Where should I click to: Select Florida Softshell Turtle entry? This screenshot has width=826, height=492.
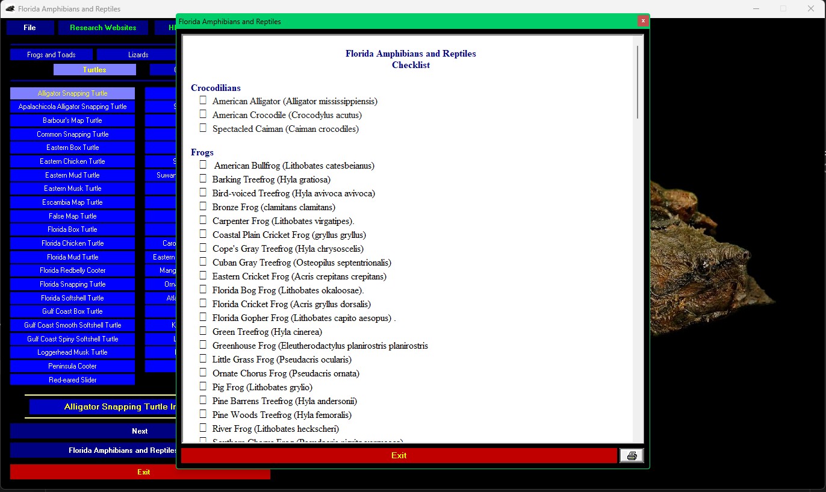tap(72, 298)
